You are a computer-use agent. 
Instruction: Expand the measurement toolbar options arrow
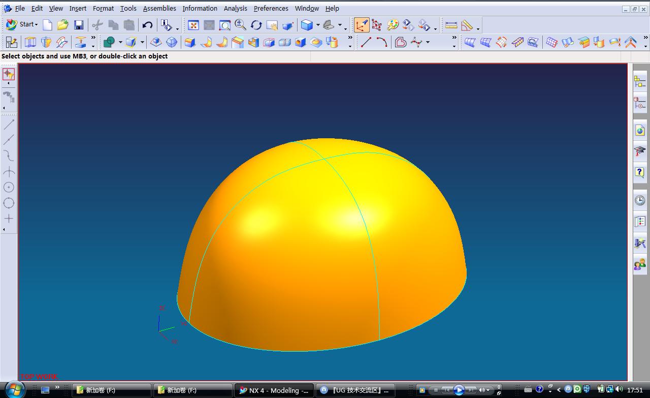tap(478, 28)
